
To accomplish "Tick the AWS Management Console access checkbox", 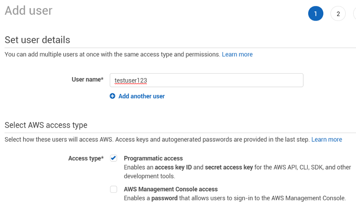I will pos(113,189).
